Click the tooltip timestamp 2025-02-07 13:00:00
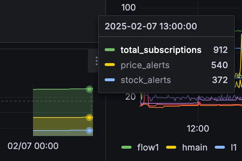Viewport: 242px width, 161px height. pyautogui.click(x=151, y=26)
